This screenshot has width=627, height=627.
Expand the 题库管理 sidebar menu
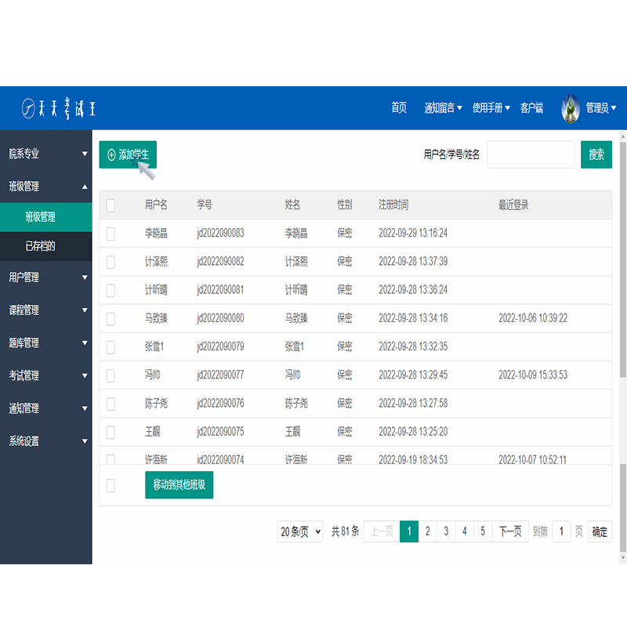pyautogui.click(x=46, y=342)
